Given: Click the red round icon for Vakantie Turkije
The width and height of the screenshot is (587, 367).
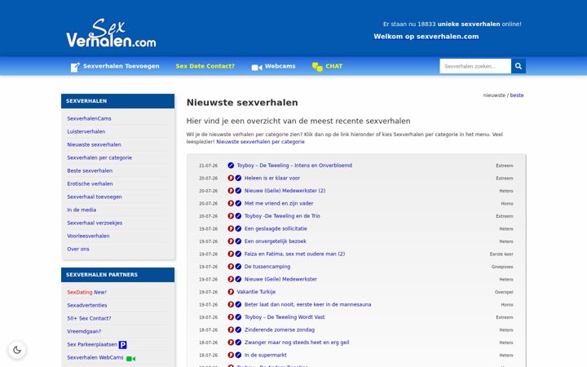Looking at the screenshot, I should coord(231,292).
